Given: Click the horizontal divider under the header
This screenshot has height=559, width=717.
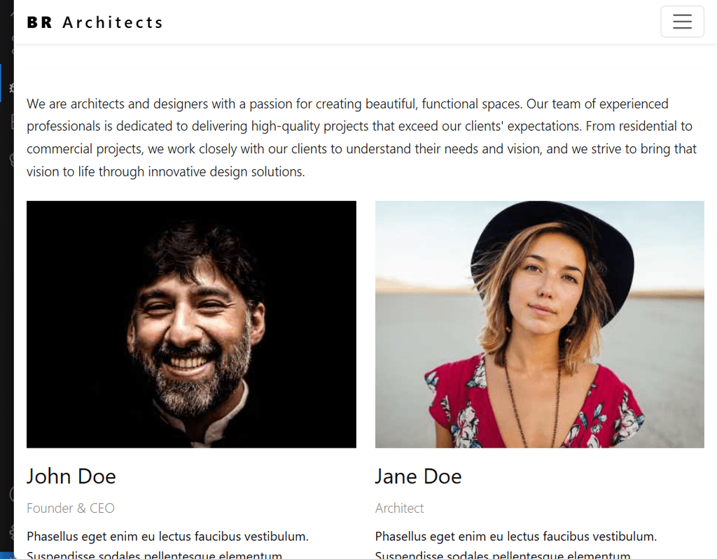Looking at the screenshot, I should (363, 68).
